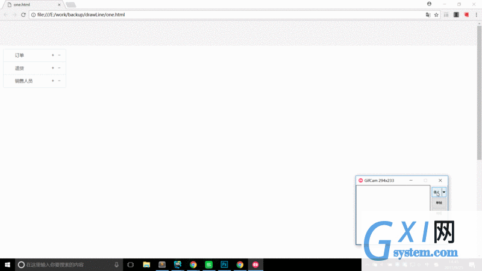Click the browser page vertical scrollbar
482x271 pixels.
[x=479, y=92]
